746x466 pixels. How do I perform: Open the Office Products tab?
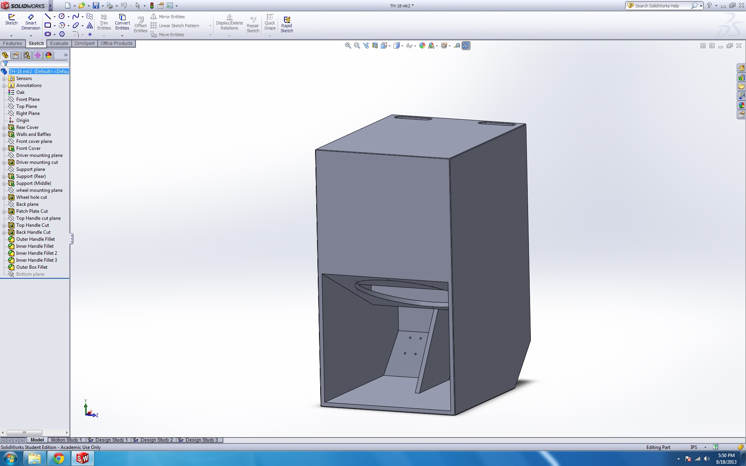(117, 43)
